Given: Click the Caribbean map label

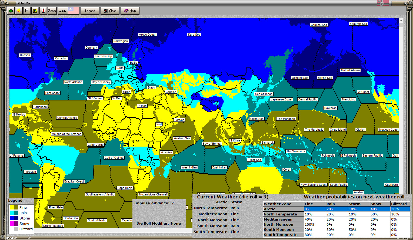Looking at the screenshot, I should coord(40,107).
